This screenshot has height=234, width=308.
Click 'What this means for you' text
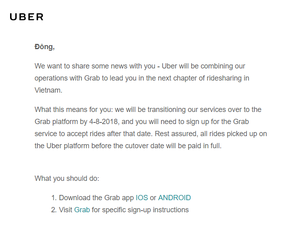(x=74, y=110)
